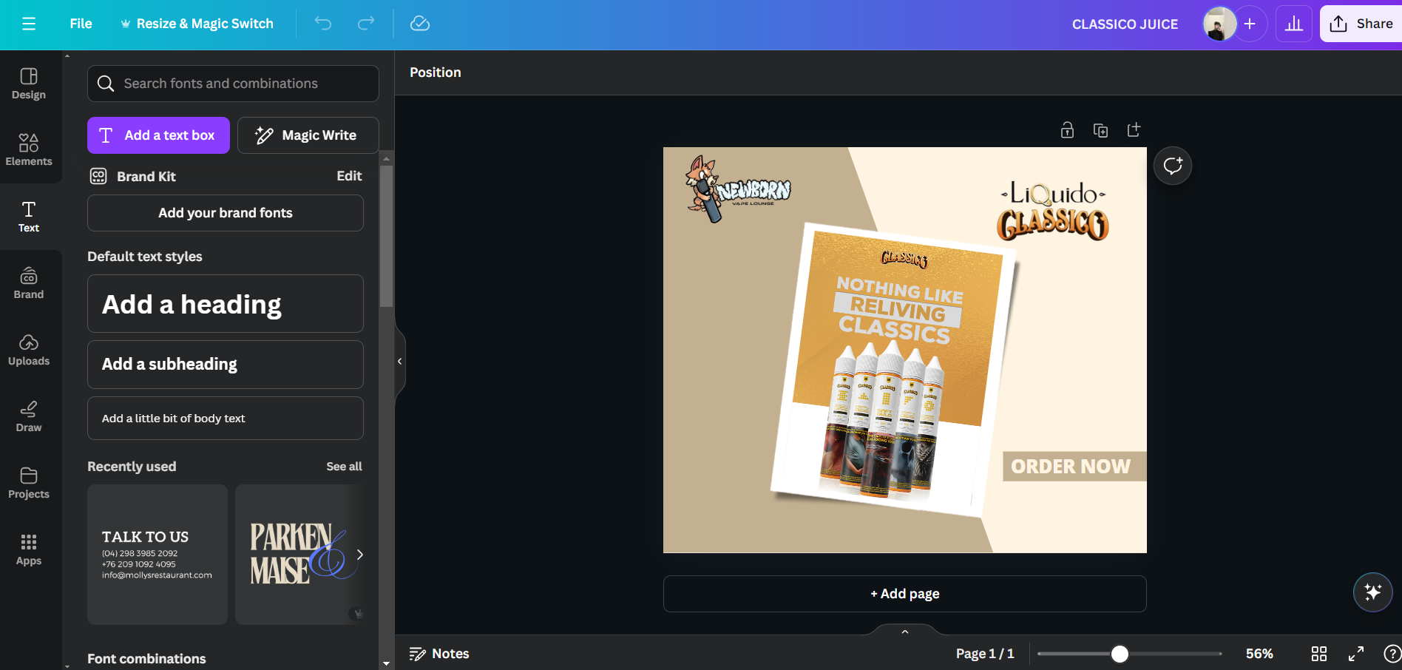Open the analytics chart icon
This screenshot has width=1402, height=670.
[1294, 24]
